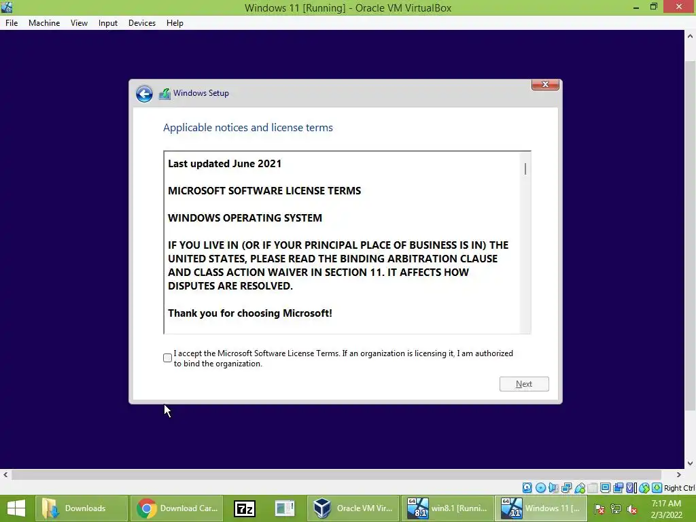The height and width of the screenshot is (522, 696).
Task: Click the license text scrollbar thumb
Action: pyautogui.click(x=525, y=169)
